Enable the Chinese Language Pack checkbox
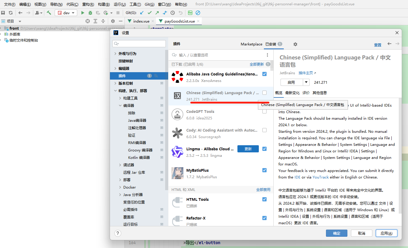 264,93
